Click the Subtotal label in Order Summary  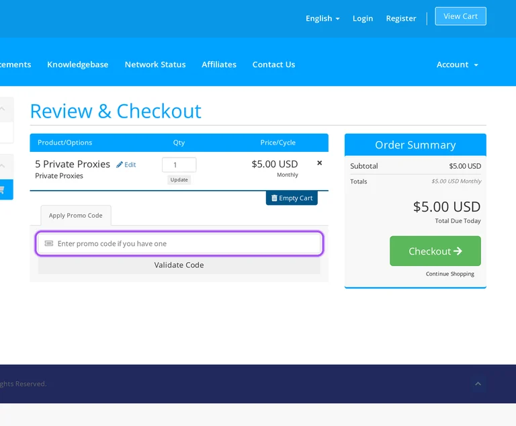pyautogui.click(x=364, y=166)
